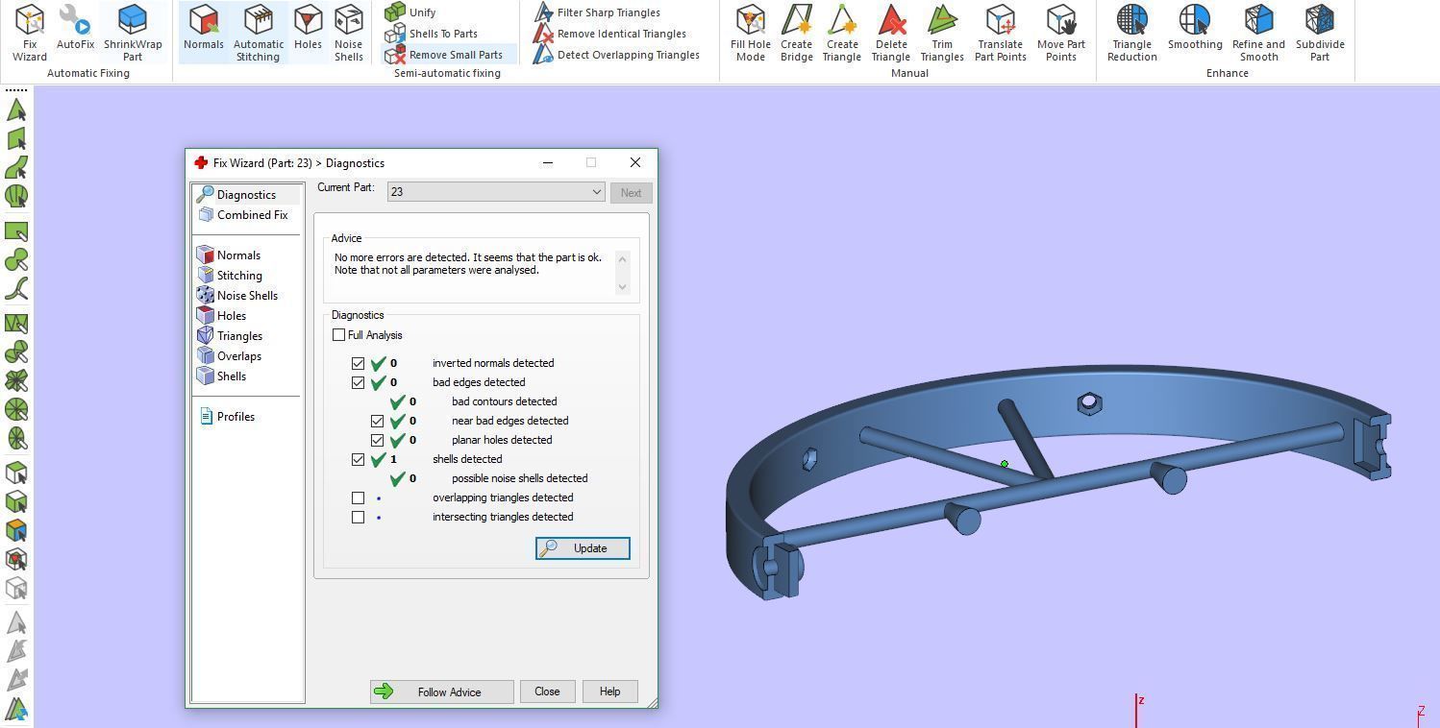Click Remove Small Parts

[x=444, y=55]
